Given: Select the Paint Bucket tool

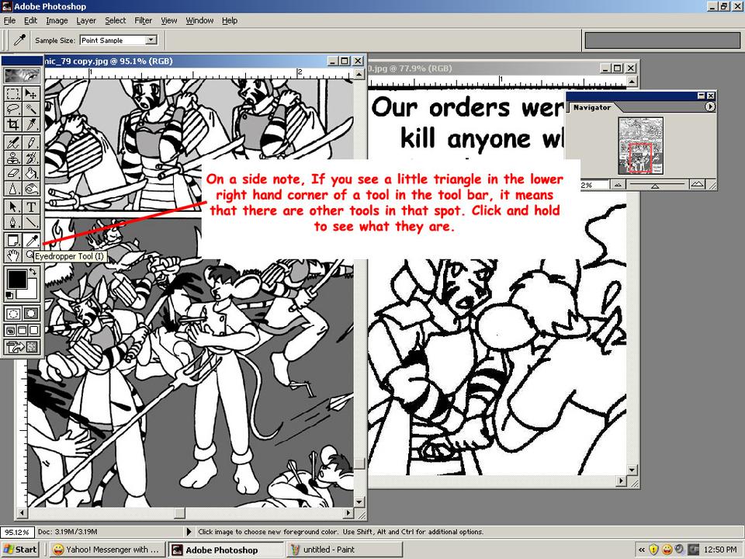Looking at the screenshot, I should point(31,173).
